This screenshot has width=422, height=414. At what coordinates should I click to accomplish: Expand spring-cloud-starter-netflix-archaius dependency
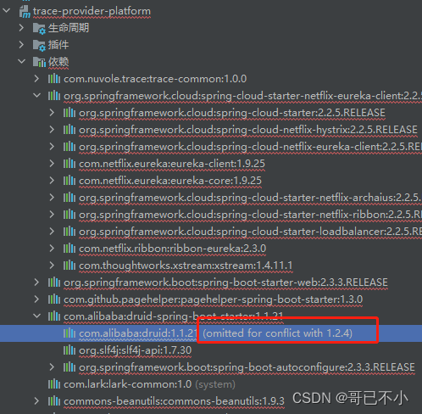click(x=52, y=198)
